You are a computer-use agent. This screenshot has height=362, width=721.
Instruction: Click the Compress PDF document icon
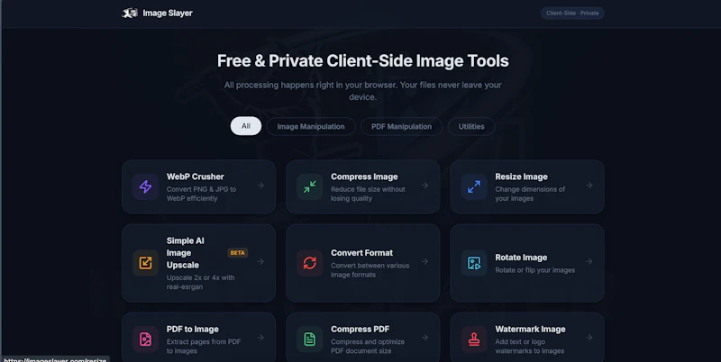(x=309, y=339)
